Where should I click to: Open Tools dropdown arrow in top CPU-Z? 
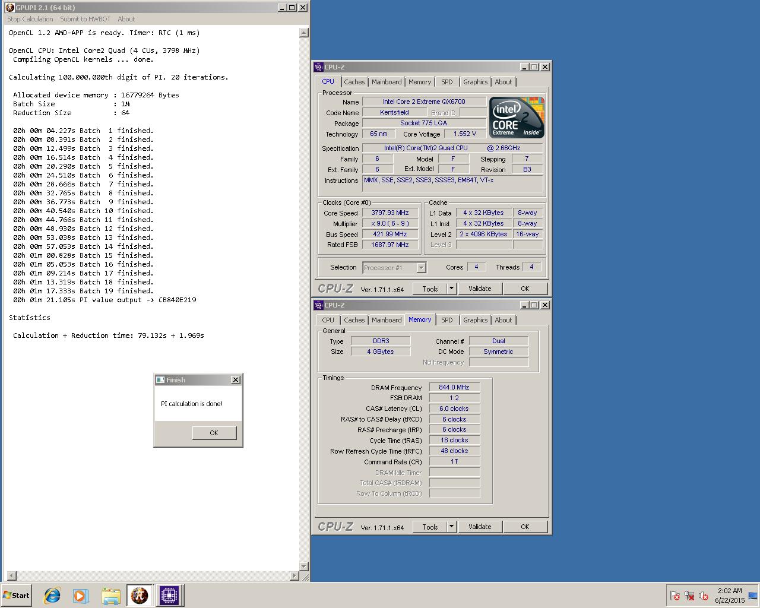tap(451, 289)
